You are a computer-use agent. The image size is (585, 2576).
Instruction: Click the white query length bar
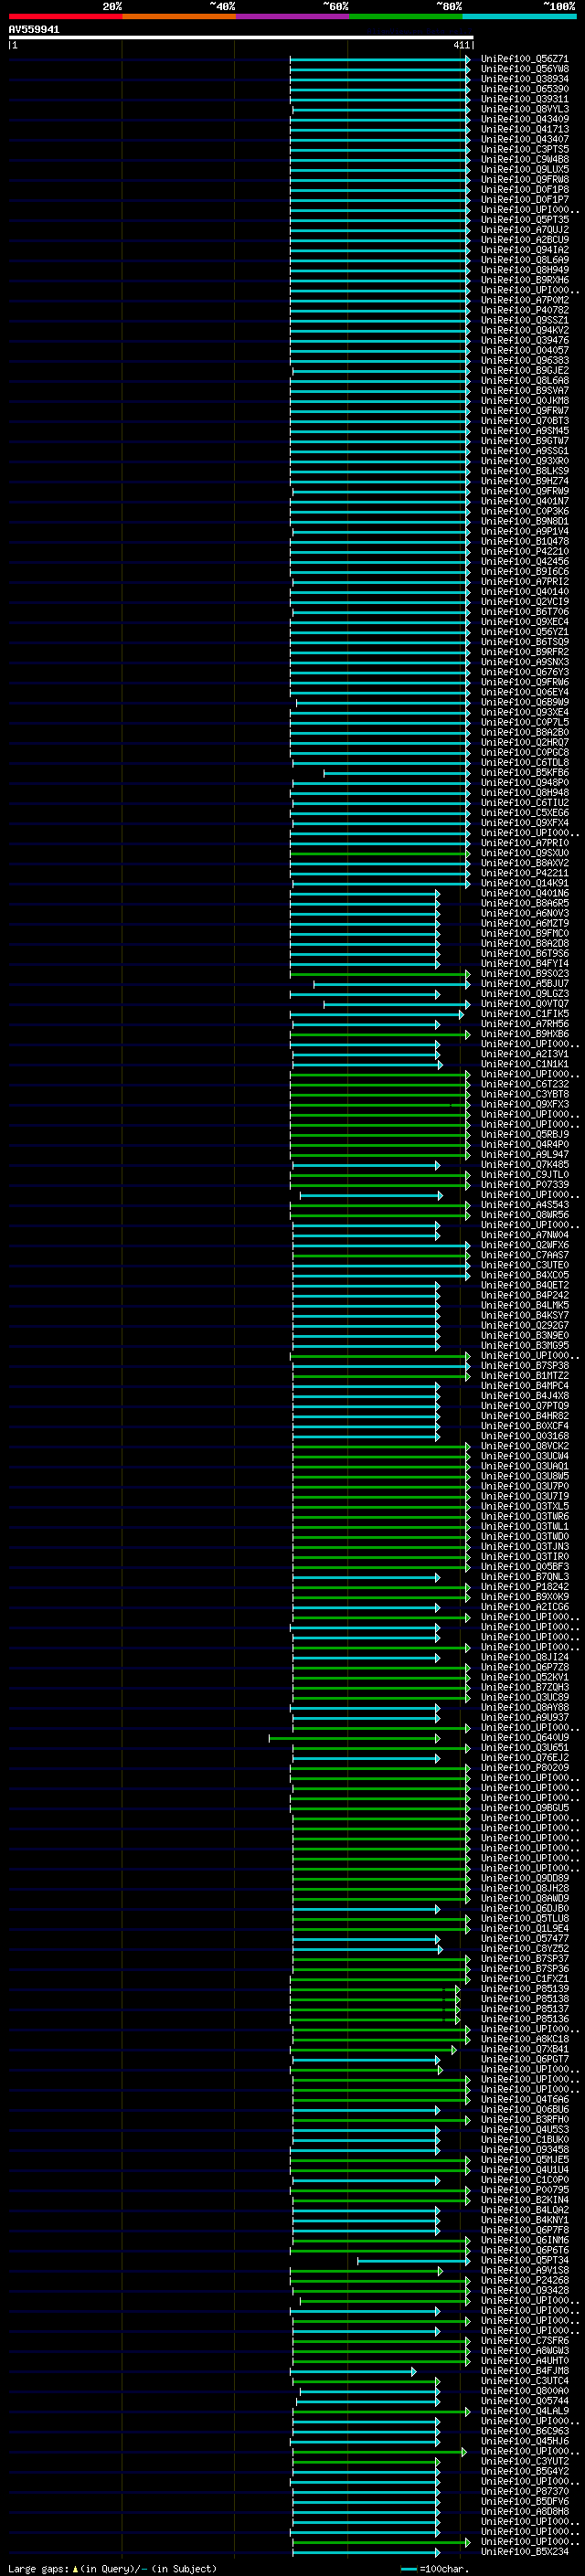241,37
